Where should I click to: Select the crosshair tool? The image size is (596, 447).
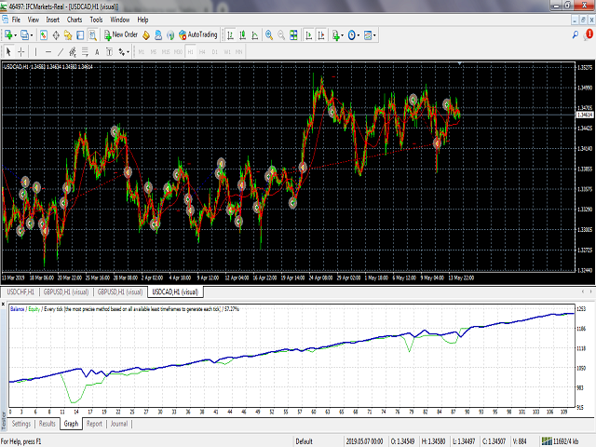coord(21,52)
